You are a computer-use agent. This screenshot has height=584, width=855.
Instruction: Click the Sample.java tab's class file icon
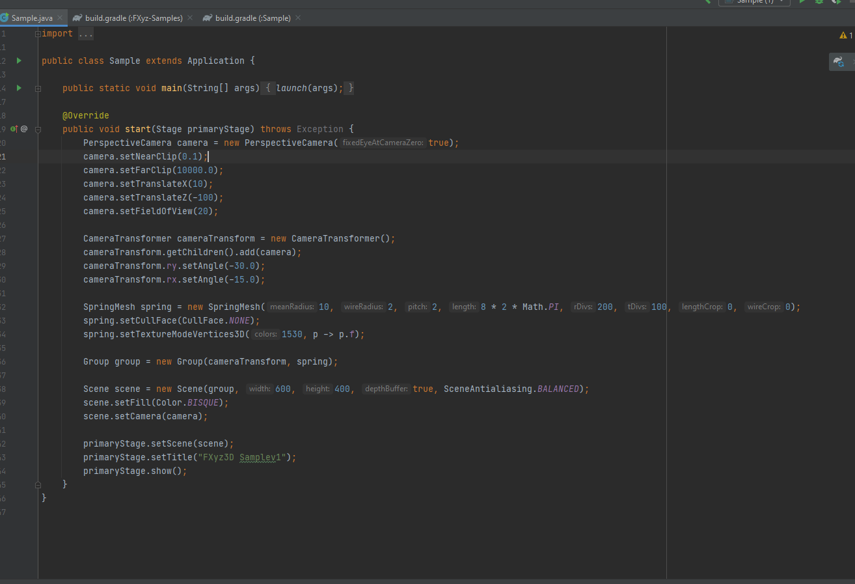coord(4,18)
